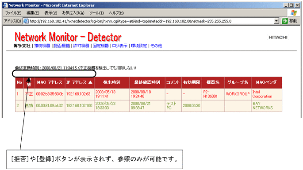This screenshot has width=303, height=170.
Task: Open the ログ表示 link
Action: coord(119,46)
